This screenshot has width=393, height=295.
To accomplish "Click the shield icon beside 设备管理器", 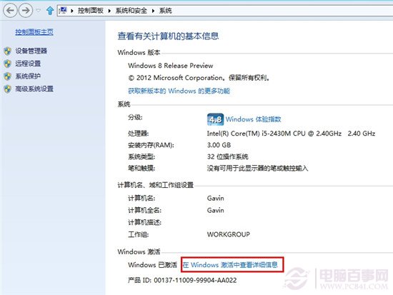I will pyautogui.click(x=8, y=51).
